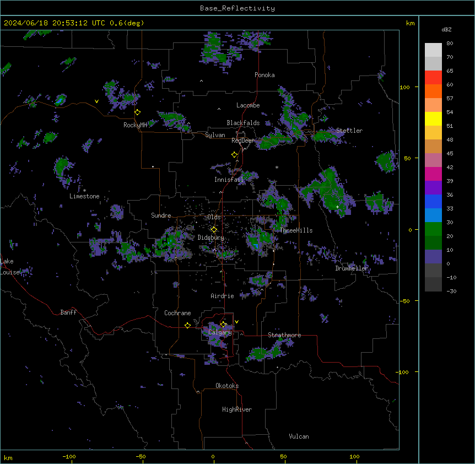The width and height of the screenshot is (475, 464).
Task: Click the yellow diamond marker above Calgary label
Action: (x=223, y=325)
